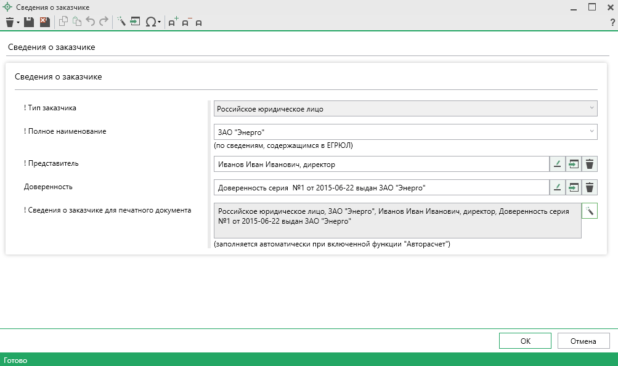Click the toolbar import icon with green arrow
Screen dimensions: 618x366
136,22
